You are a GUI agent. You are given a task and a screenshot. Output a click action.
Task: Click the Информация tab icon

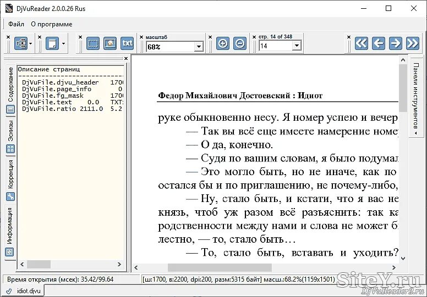click(9, 252)
